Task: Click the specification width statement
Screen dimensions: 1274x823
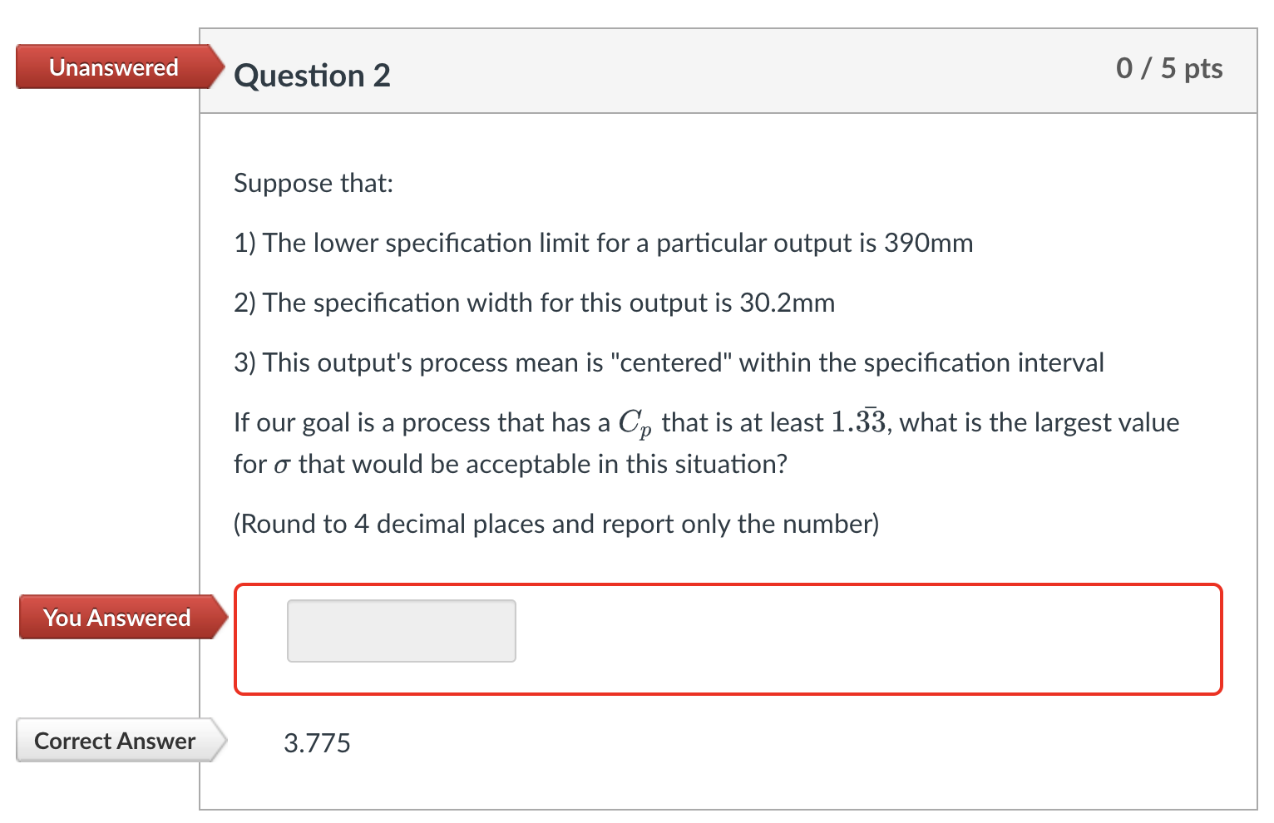Action: pos(534,303)
